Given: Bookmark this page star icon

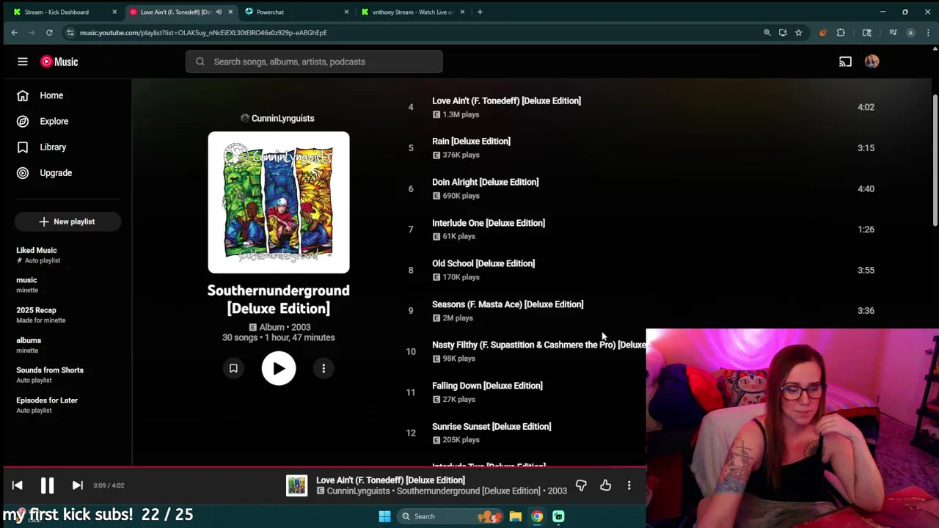Looking at the screenshot, I should 798,32.
